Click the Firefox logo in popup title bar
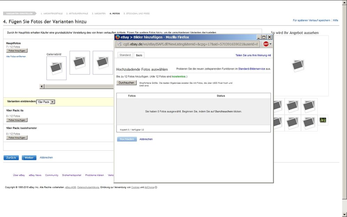The width and height of the screenshot is (347, 217). (x=118, y=37)
